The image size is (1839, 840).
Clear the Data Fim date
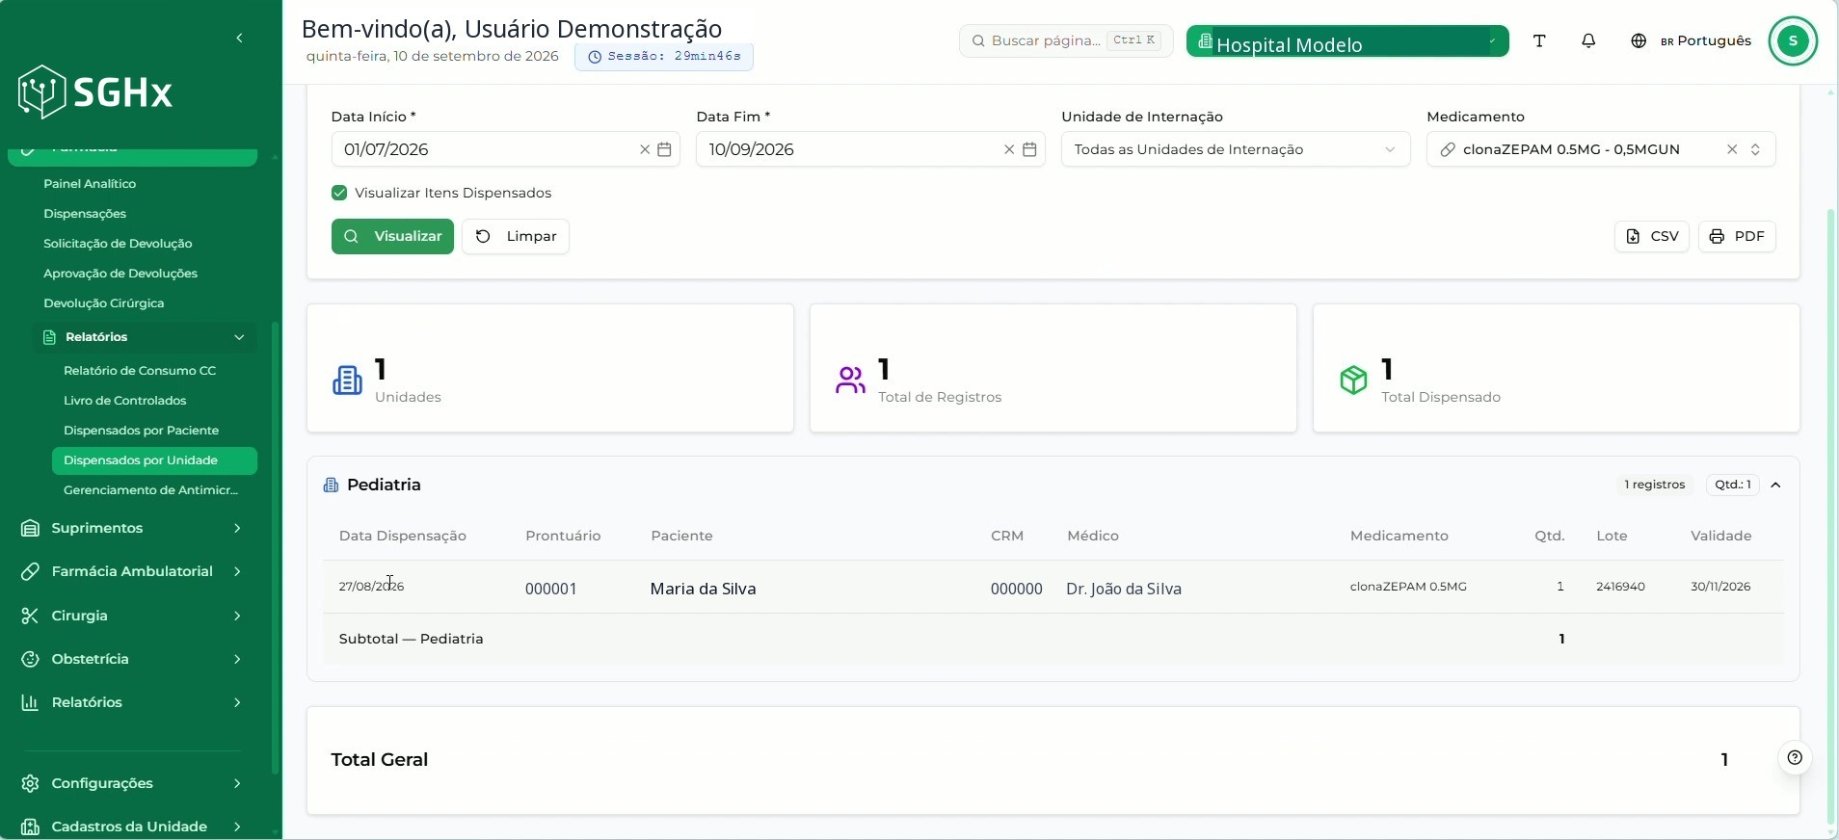1009,149
